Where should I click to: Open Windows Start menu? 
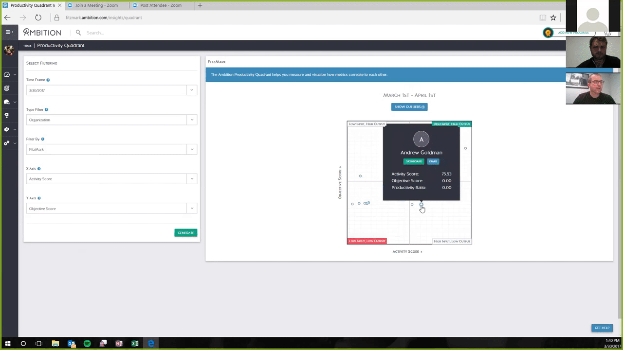click(7, 344)
